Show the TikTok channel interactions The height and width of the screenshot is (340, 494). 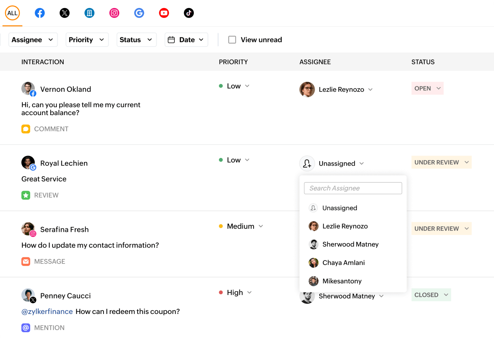tap(189, 13)
